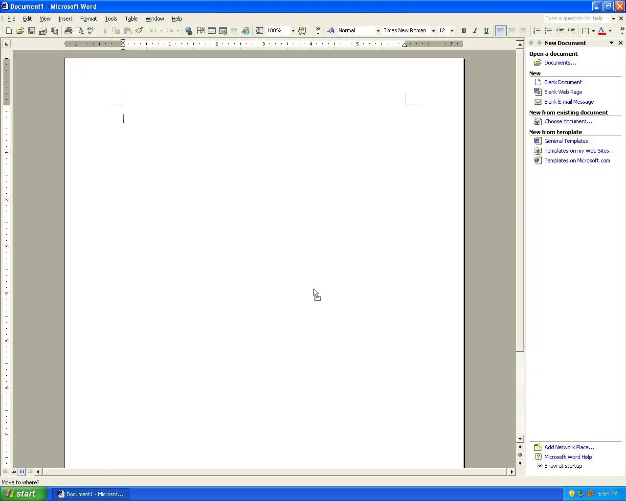Image resolution: width=626 pixels, height=501 pixels.
Task: Click the Blank Document link
Action: coord(563,82)
